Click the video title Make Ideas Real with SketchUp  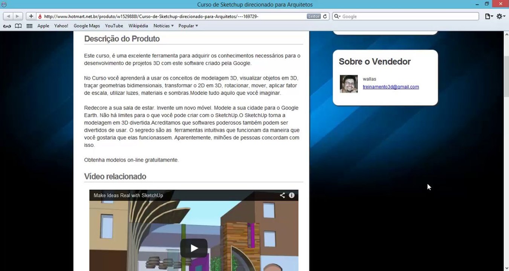128,195
